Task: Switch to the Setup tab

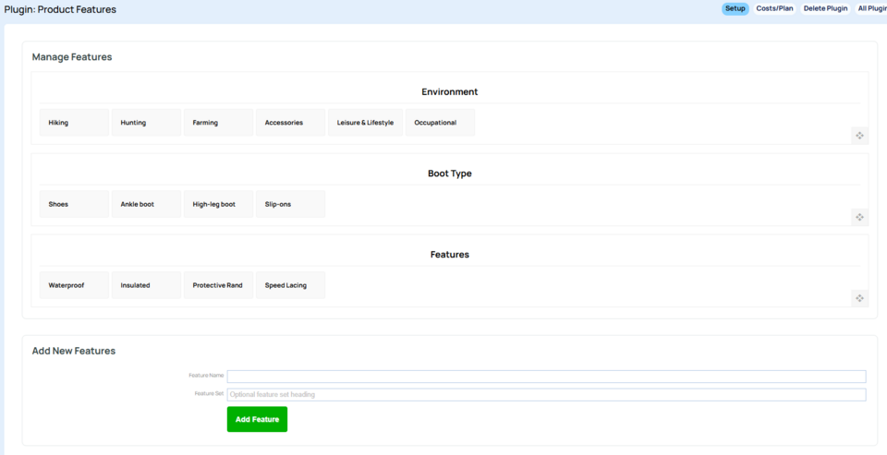Action: [735, 8]
